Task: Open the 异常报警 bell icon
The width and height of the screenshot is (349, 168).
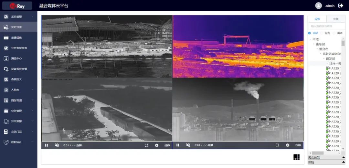Action: tap(6, 121)
